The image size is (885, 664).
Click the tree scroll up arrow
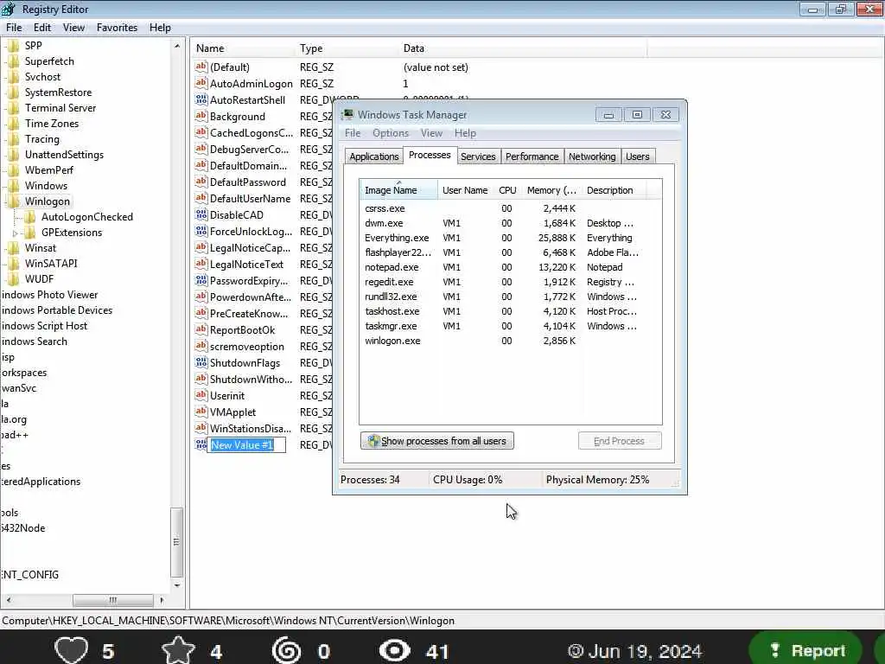pyautogui.click(x=176, y=47)
